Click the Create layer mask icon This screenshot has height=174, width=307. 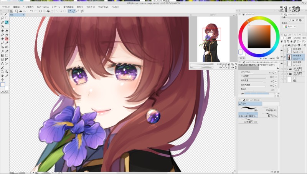[299, 45]
